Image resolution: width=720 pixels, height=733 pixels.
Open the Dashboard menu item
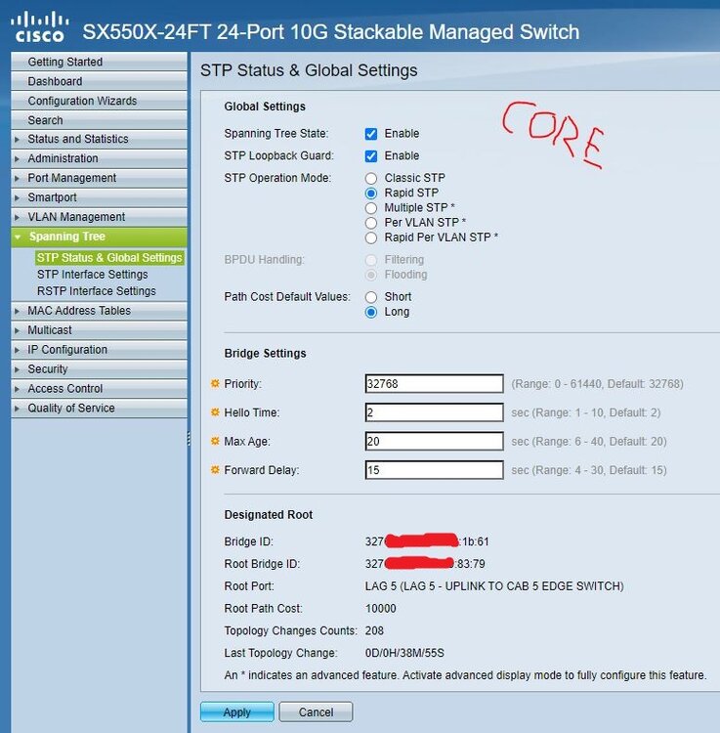click(99, 81)
